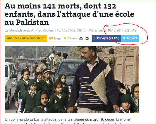This screenshot has height=124, width=156.
Task: Subscribe via Abonnez vous à partir de 1 €
Action: click(x=26, y=38)
